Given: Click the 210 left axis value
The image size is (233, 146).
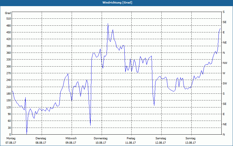Looking at the screenshot, I should click(x=8, y=87).
